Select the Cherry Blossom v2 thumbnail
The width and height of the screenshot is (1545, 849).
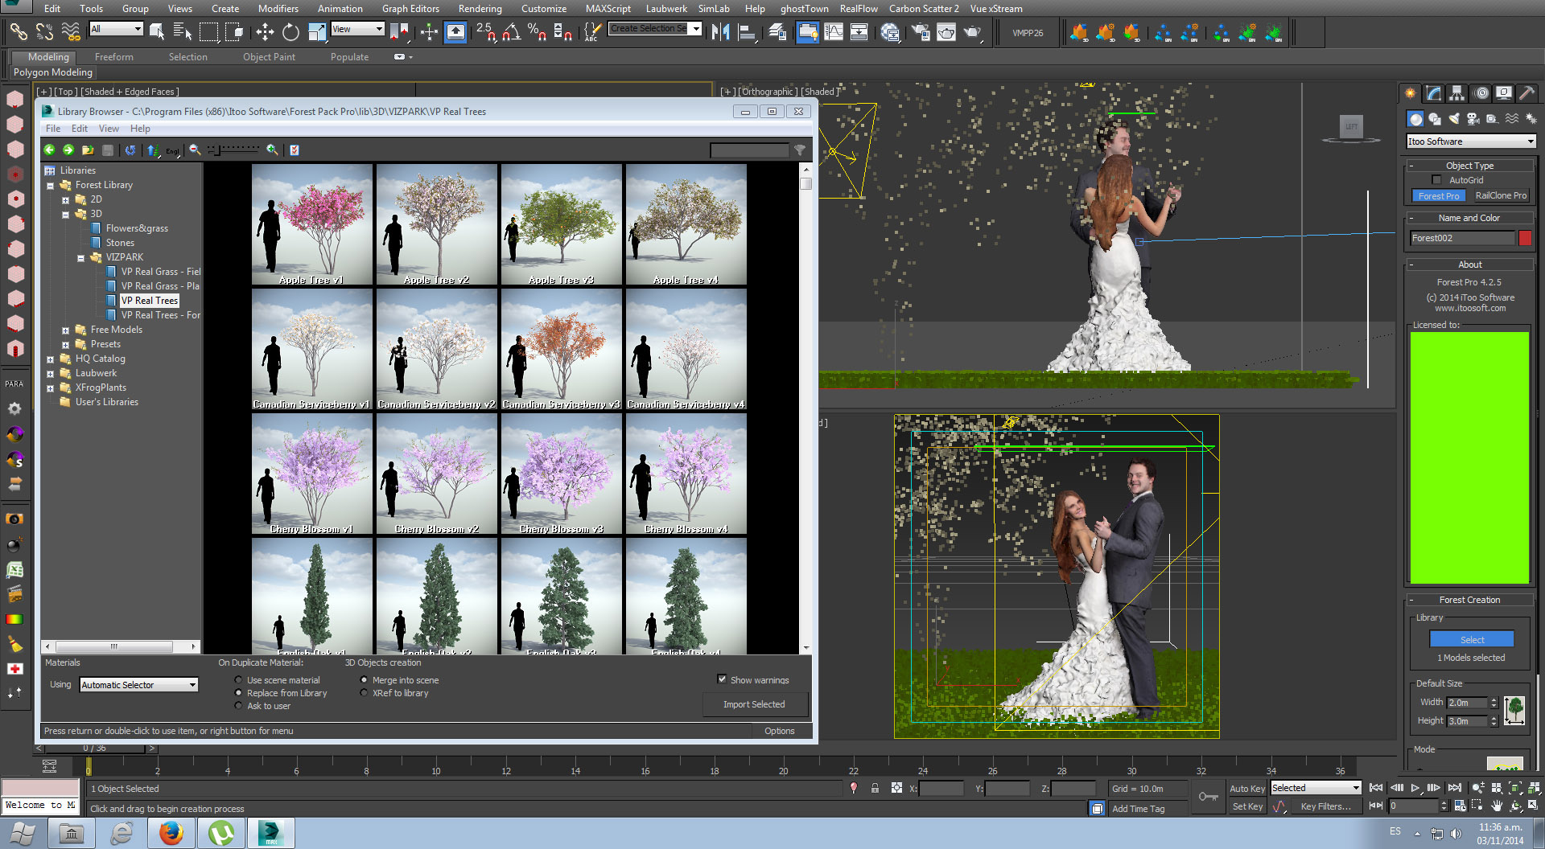(437, 474)
